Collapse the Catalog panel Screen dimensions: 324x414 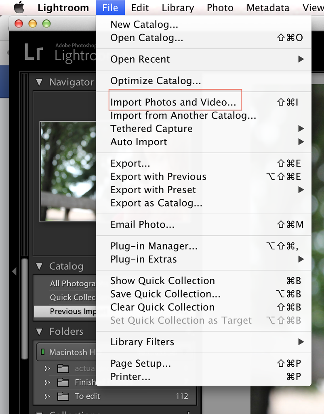click(x=39, y=266)
